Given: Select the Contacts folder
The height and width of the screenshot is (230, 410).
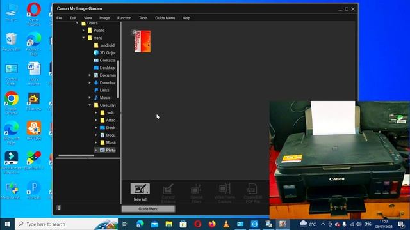Looking at the screenshot, I should pos(104,60).
